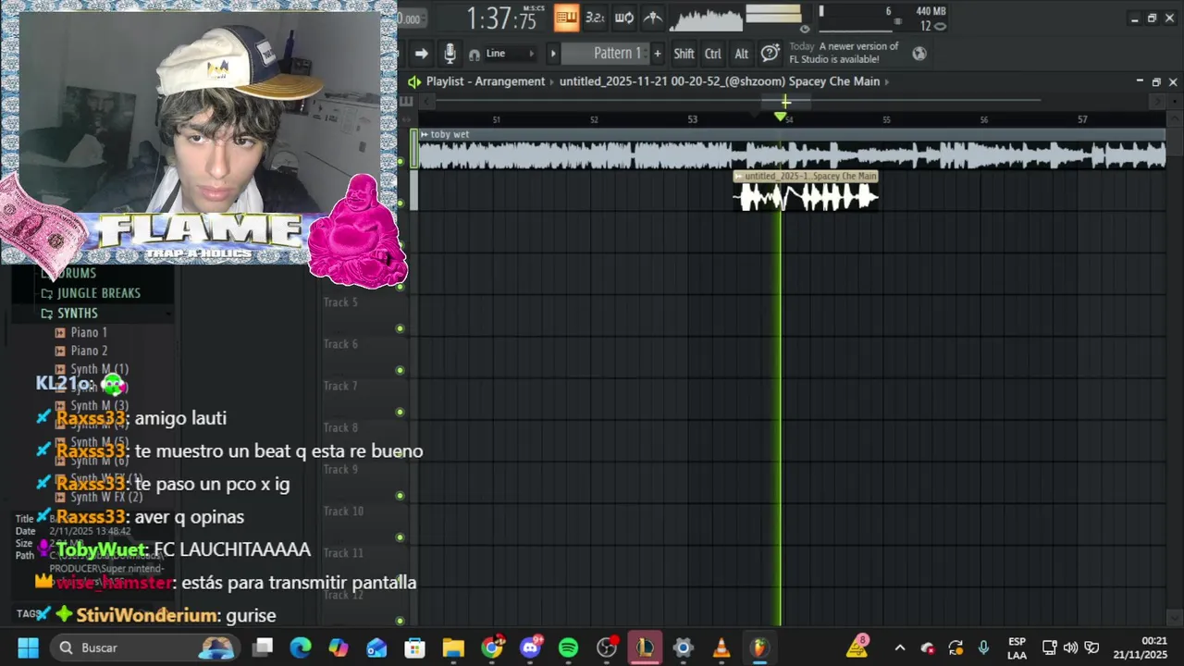
Task: Open League of Legends taskbar icon
Action: pos(645,647)
